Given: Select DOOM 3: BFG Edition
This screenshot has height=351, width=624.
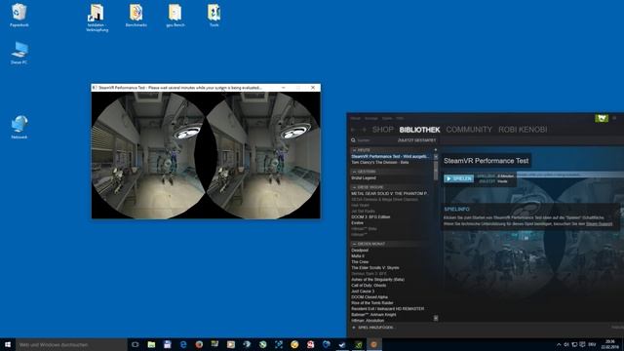Looking at the screenshot, I should coord(370,216).
